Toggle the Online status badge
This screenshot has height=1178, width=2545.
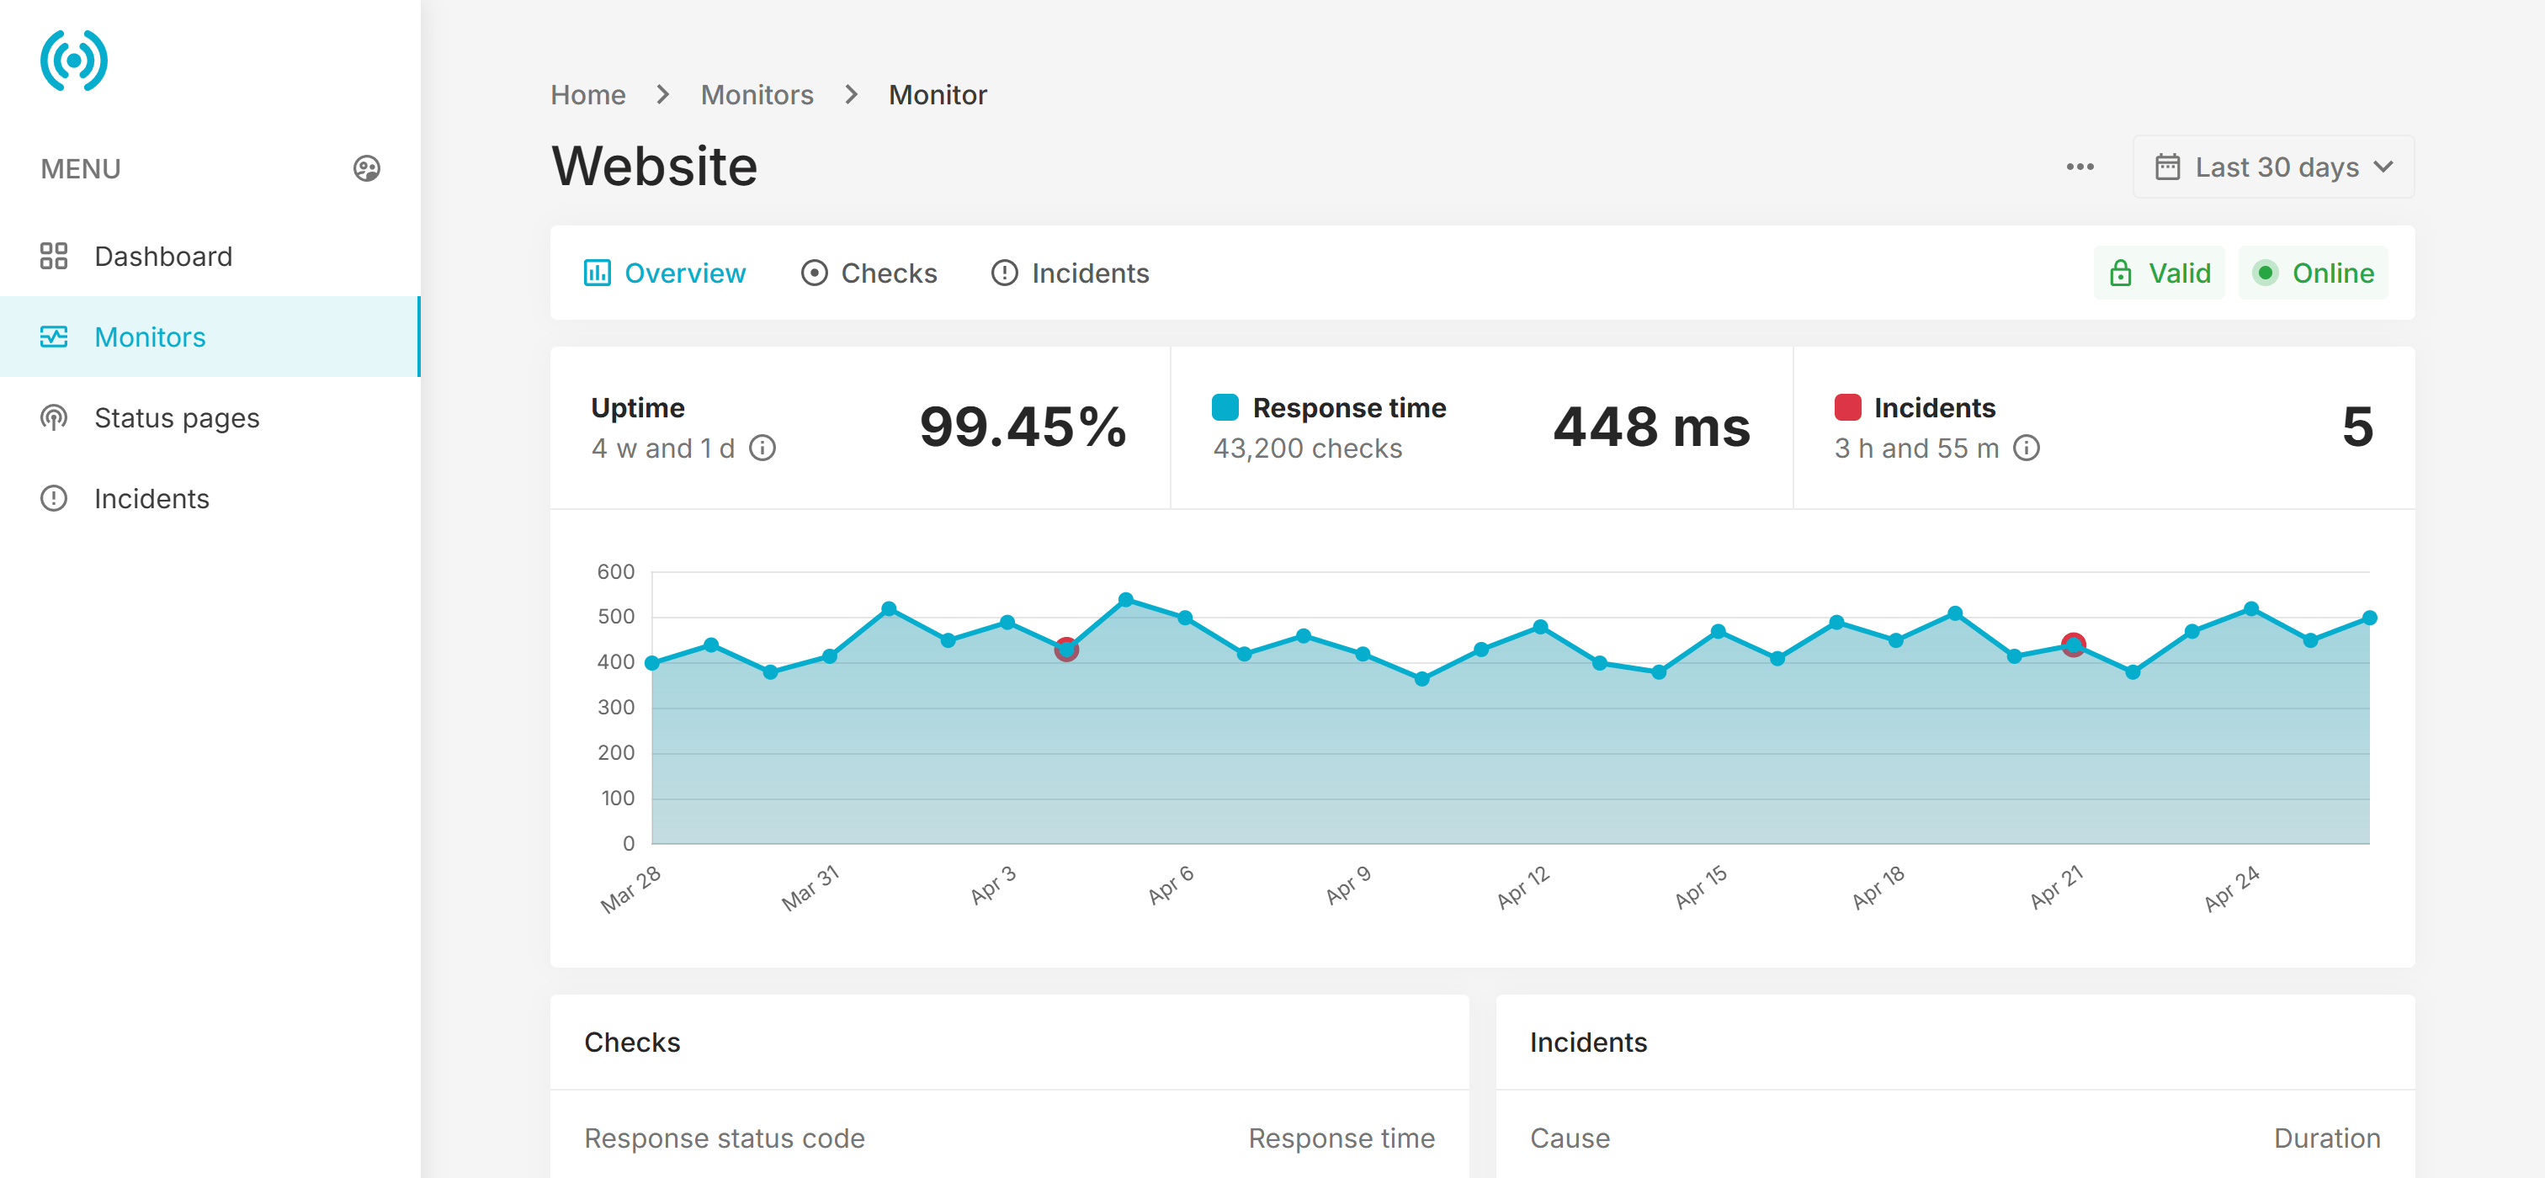[2314, 273]
